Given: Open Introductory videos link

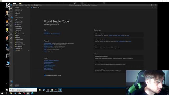Looking at the screenshot, I should click(x=49, y=62).
